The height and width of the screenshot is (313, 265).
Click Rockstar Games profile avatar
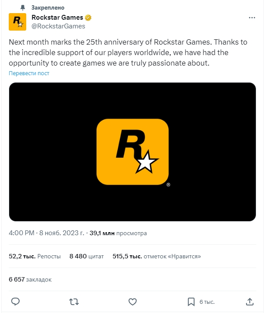point(17,22)
